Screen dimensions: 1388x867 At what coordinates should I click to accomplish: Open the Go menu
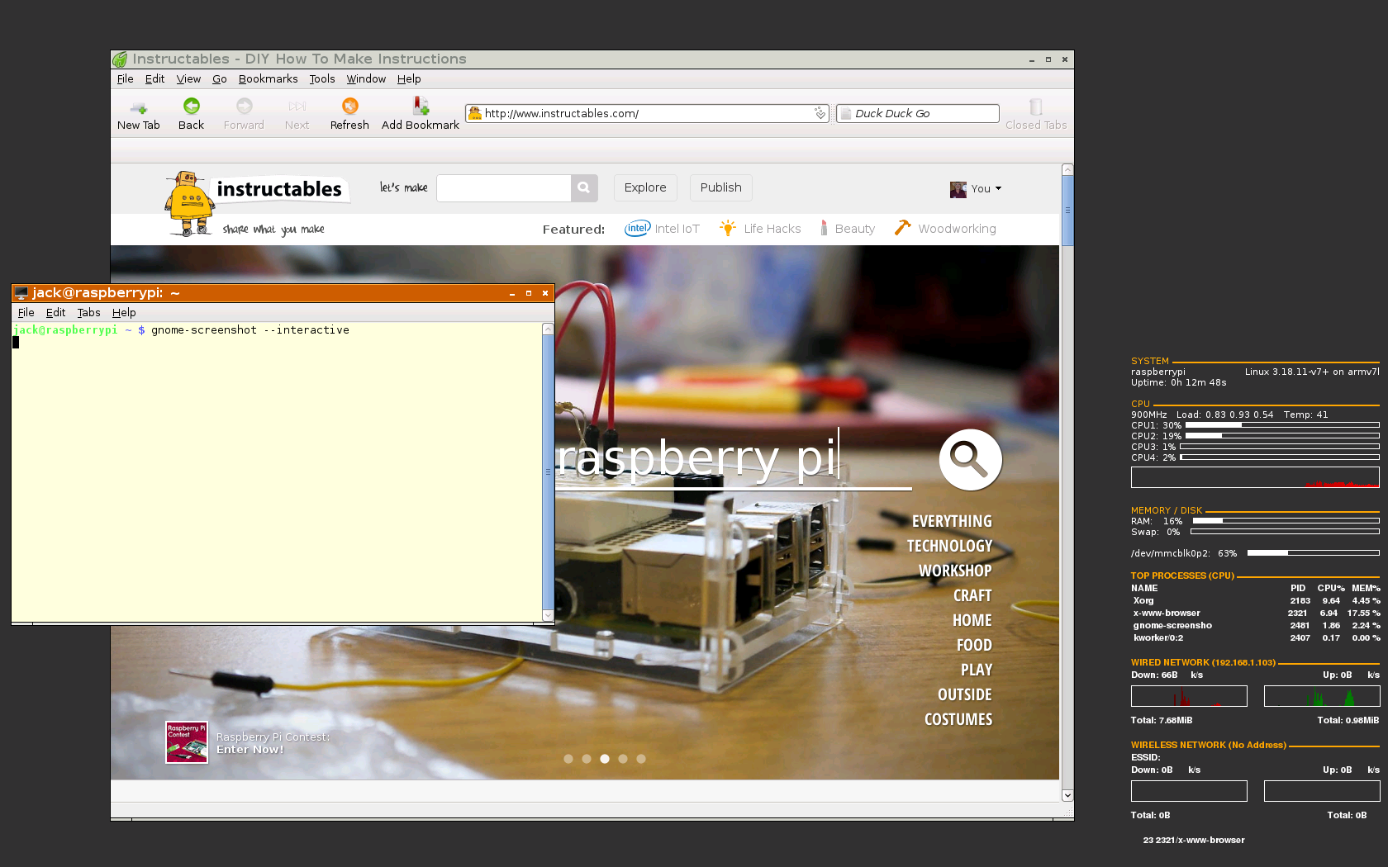[x=219, y=79]
